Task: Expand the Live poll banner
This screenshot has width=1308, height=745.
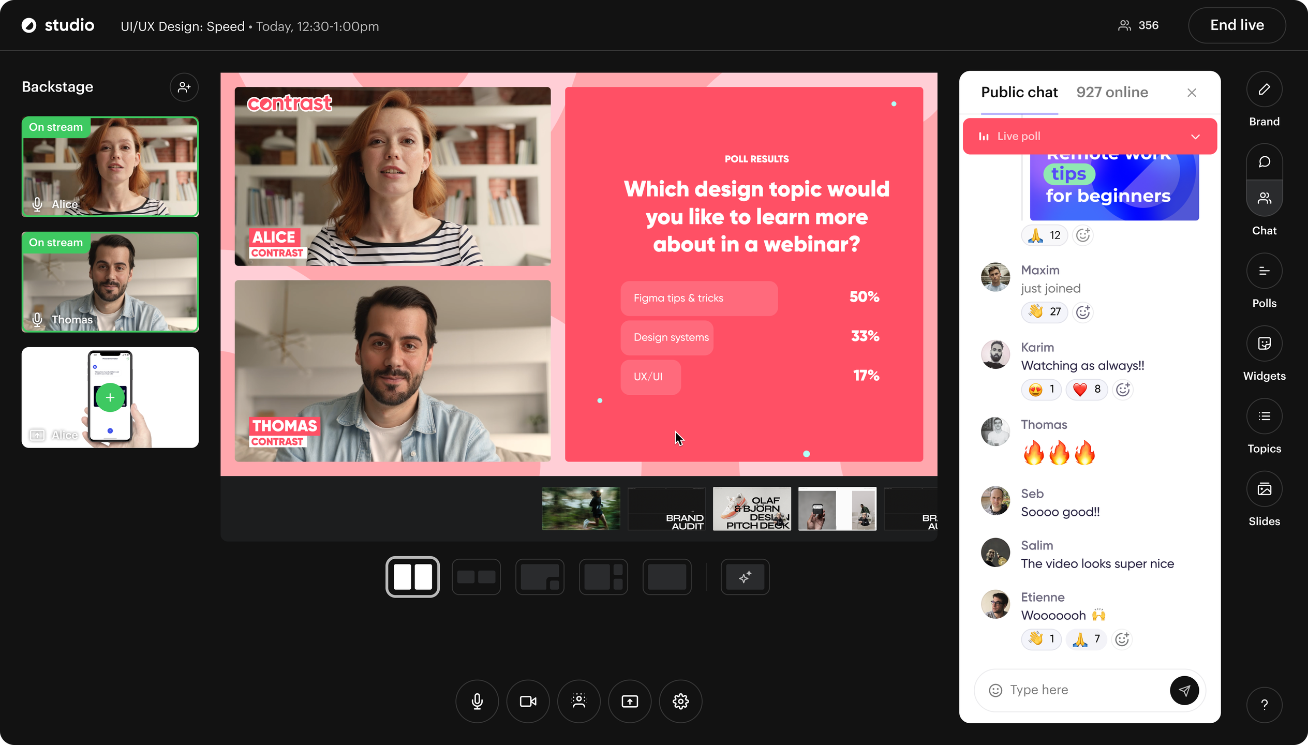Action: (1195, 137)
